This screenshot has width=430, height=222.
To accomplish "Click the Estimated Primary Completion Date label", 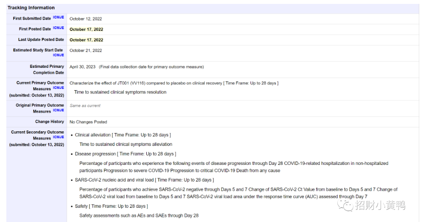I will [47, 69].
